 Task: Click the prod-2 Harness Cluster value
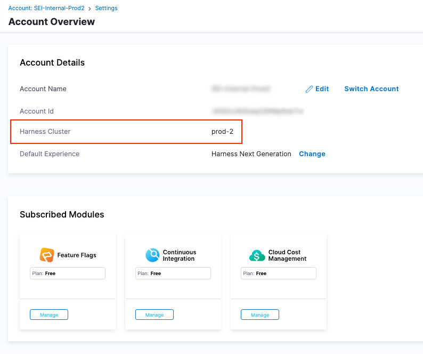[222, 132]
